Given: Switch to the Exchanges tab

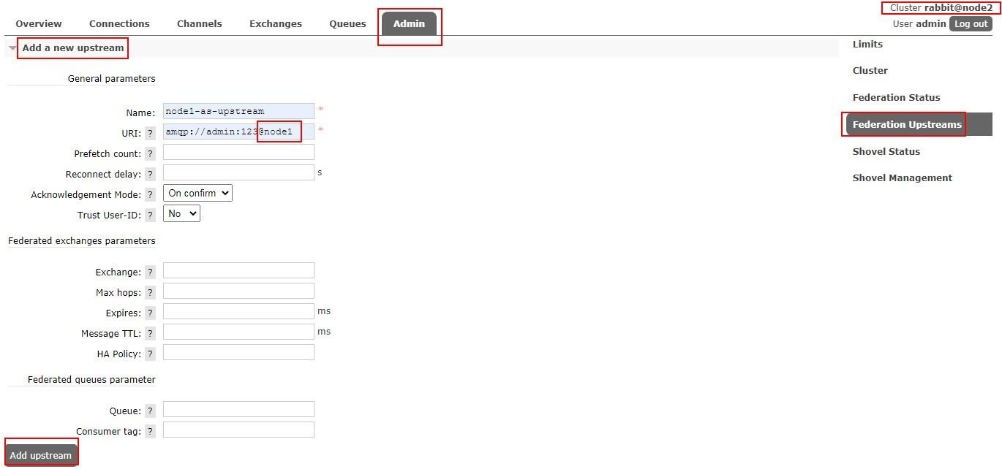Looking at the screenshot, I should click(275, 23).
